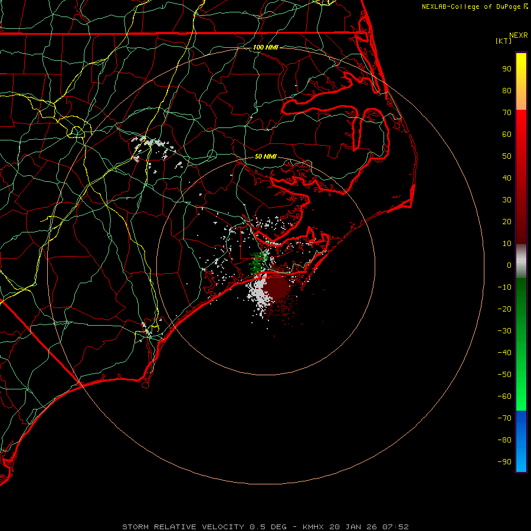531x531 pixels.
Task: Select the 20 knot scale label
Action: (x=507, y=221)
